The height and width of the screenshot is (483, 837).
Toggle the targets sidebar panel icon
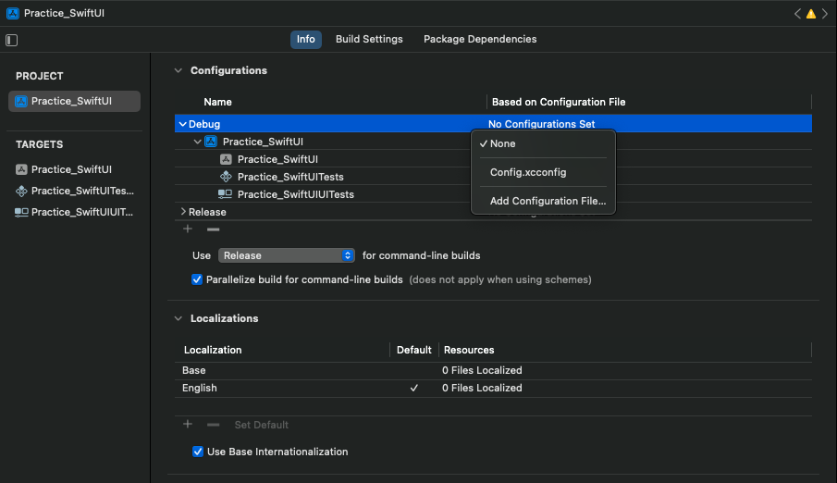12,40
